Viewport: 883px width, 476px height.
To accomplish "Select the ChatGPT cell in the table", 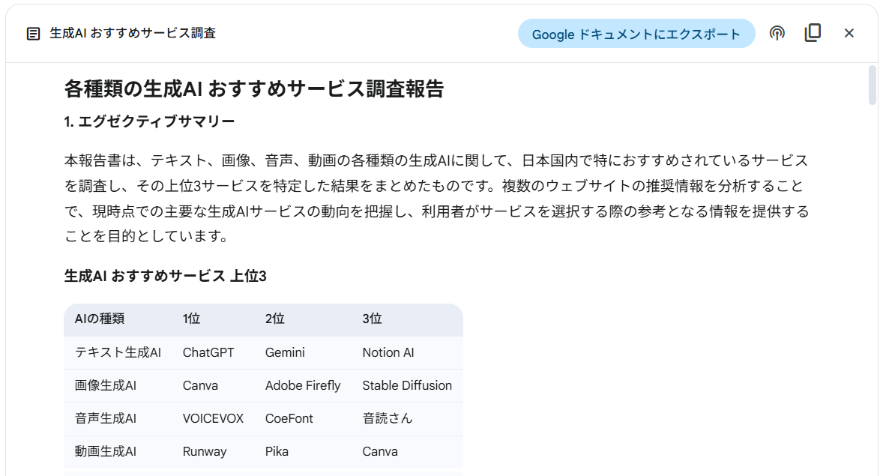I will pos(208,352).
